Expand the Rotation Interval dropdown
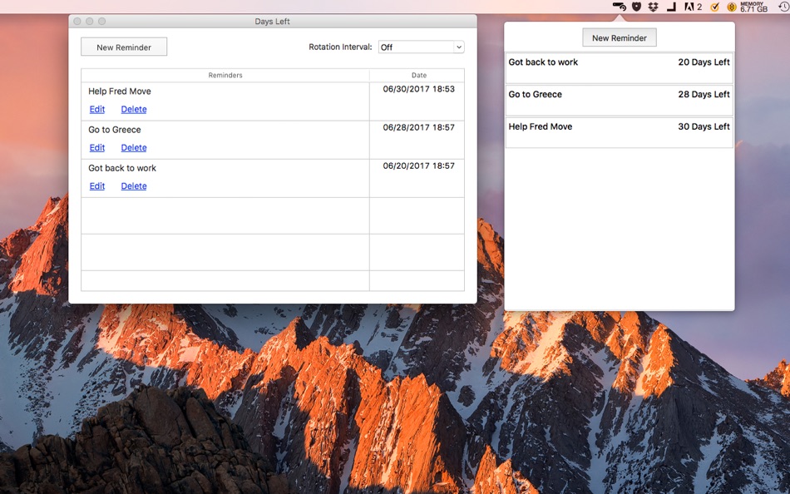 pos(422,47)
